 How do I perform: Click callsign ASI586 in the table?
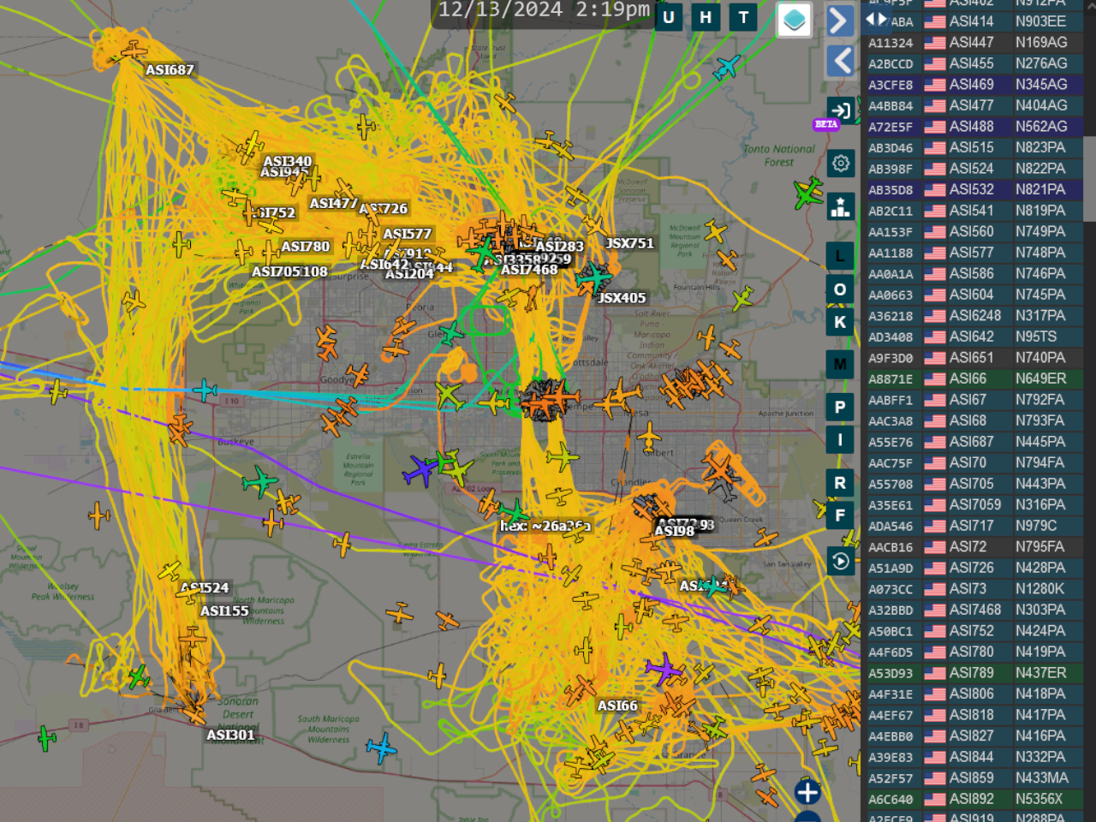(x=971, y=273)
